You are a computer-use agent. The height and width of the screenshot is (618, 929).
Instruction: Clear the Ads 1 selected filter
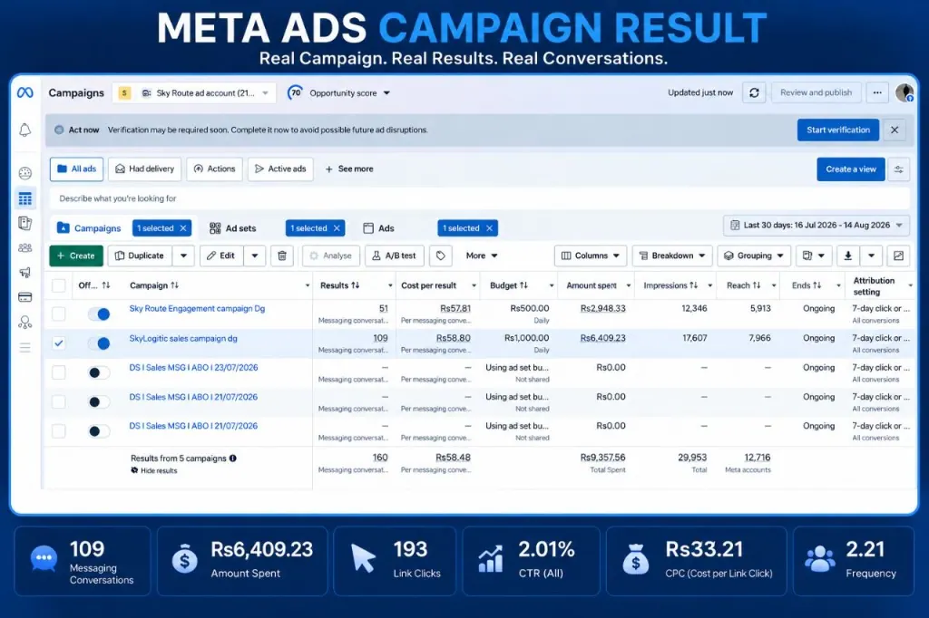point(489,228)
